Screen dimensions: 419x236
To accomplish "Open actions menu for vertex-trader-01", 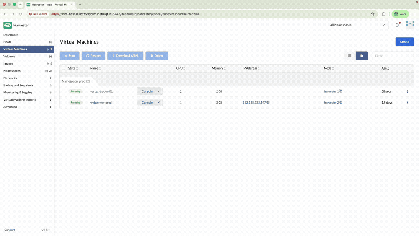I will pyautogui.click(x=407, y=91).
